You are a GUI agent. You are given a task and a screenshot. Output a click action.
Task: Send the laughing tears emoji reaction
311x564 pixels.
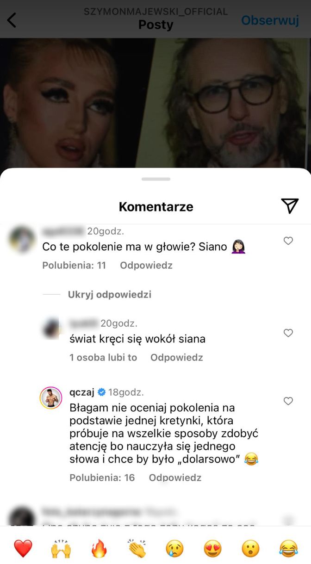pos(289,549)
